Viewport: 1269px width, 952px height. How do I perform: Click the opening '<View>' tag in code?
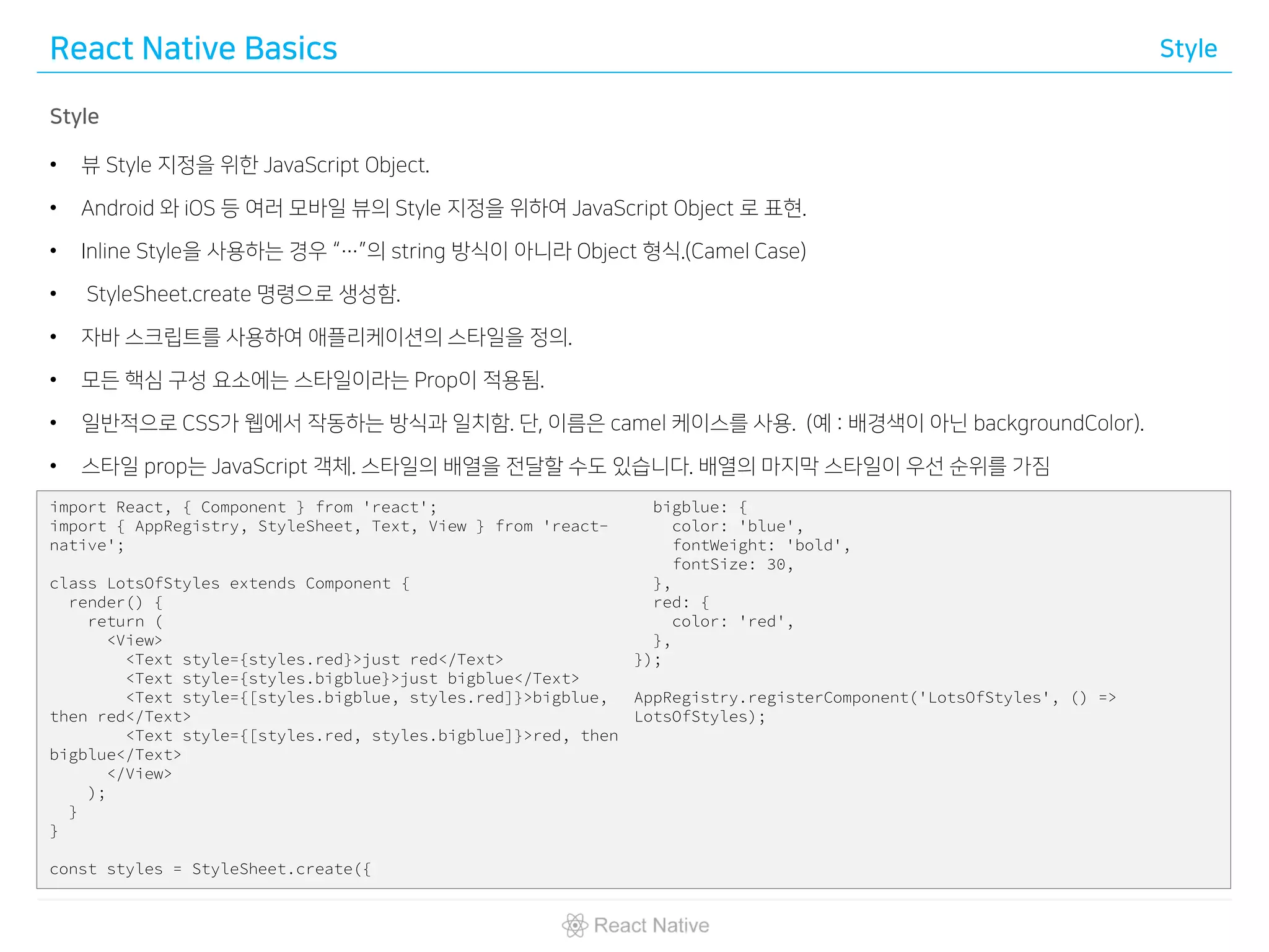tap(134, 641)
